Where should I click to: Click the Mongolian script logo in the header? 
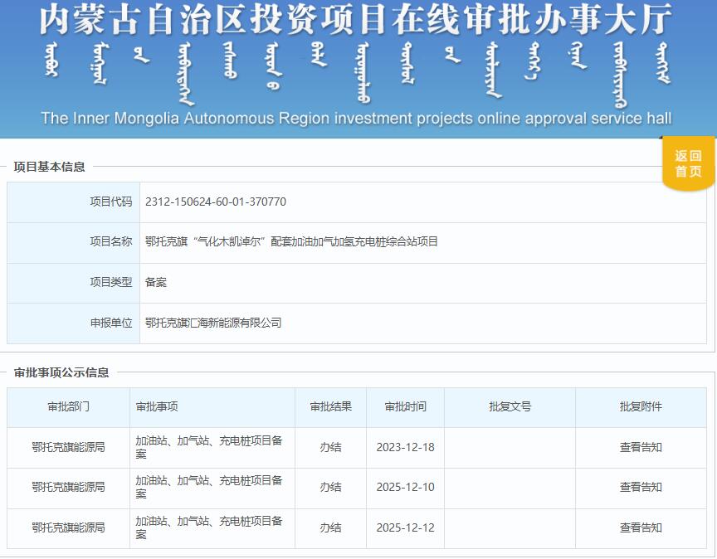click(357, 70)
